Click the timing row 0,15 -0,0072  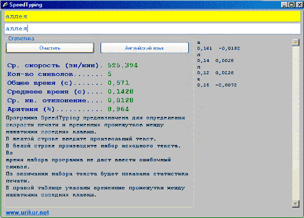[217, 85]
